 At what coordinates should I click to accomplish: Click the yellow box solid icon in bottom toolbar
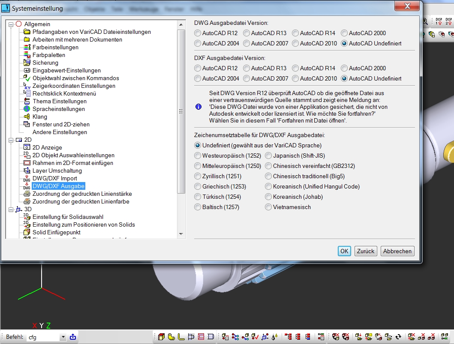pyautogui.click(x=162, y=337)
